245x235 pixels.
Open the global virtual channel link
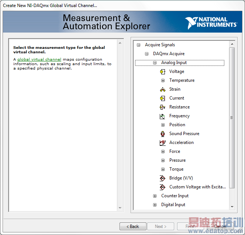coord(39,60)
